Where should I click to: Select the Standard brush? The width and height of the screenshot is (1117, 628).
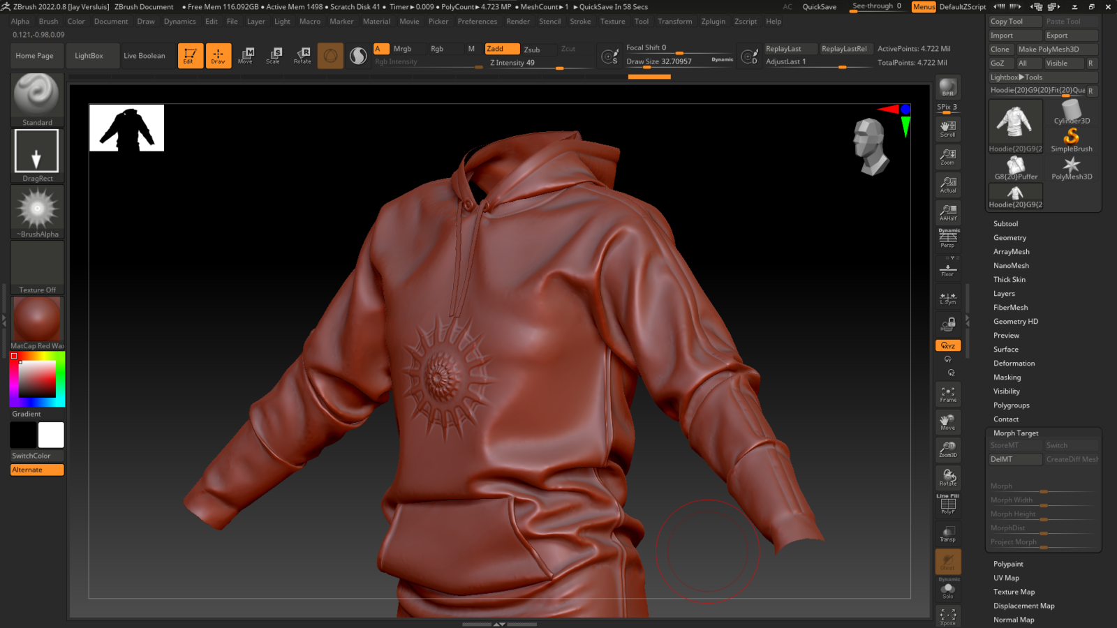click(36, 99)
